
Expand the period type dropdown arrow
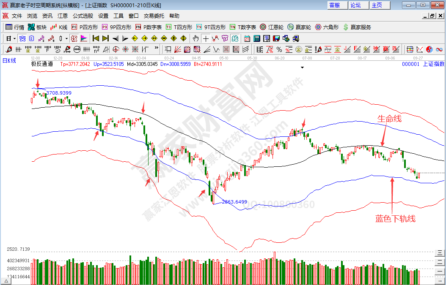pos(14,38)
